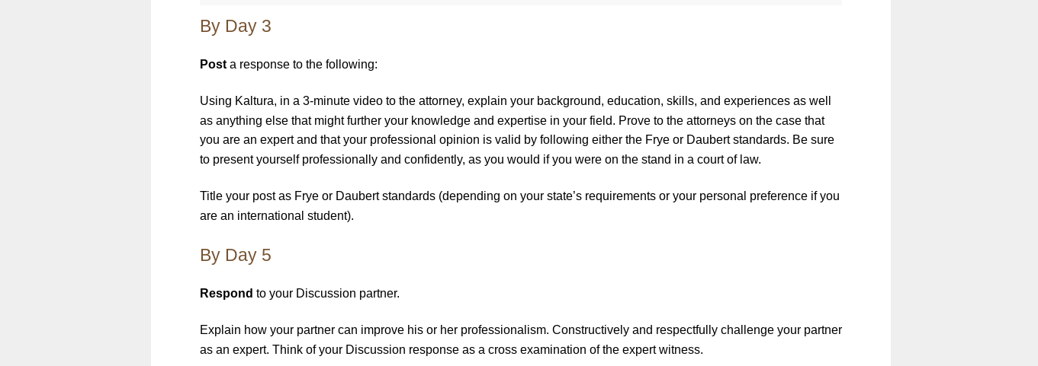Click the gray bar above "By Day 3"
The width and height of the screenshot is (1038, 366).
click(x=521, y=2)
